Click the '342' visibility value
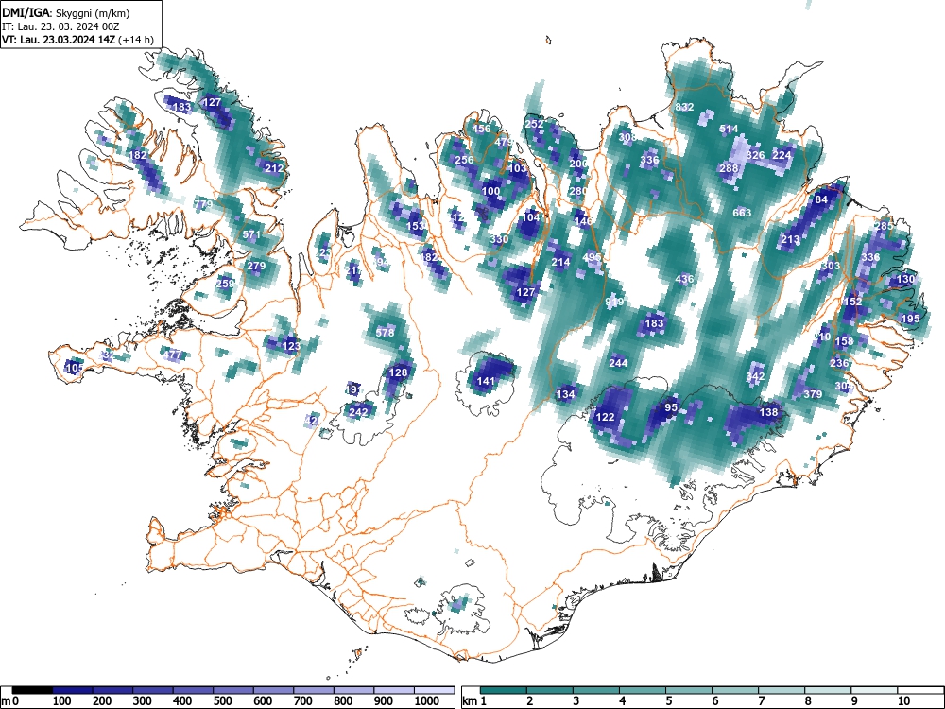945x709 pixels. point(755,376)
